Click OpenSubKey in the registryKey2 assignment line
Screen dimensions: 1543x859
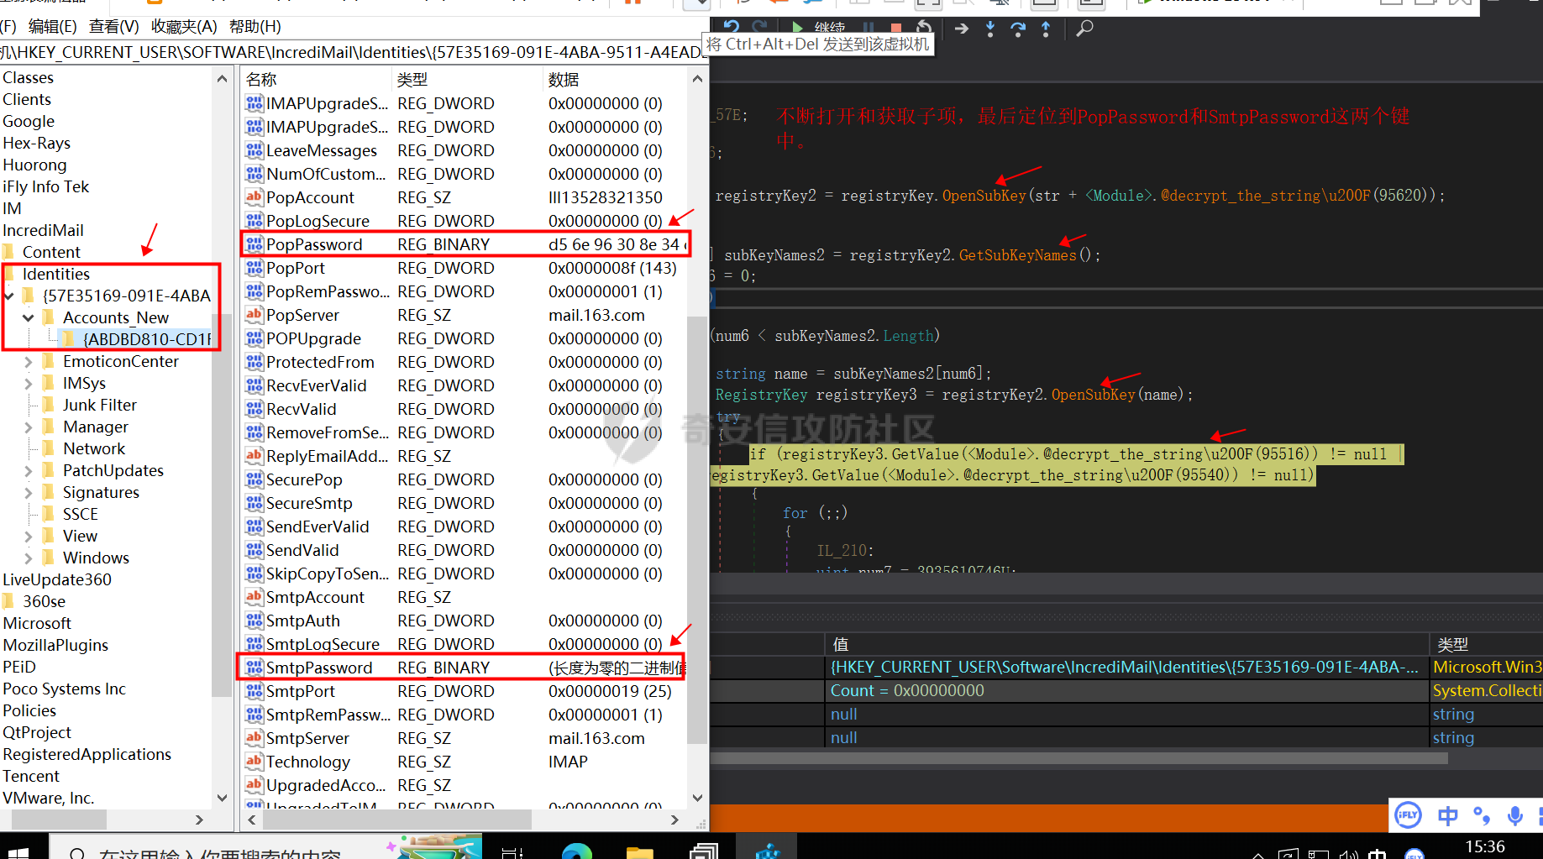(984, 196)
